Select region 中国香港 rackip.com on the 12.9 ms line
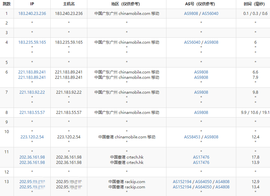 [x=127, y=181]
